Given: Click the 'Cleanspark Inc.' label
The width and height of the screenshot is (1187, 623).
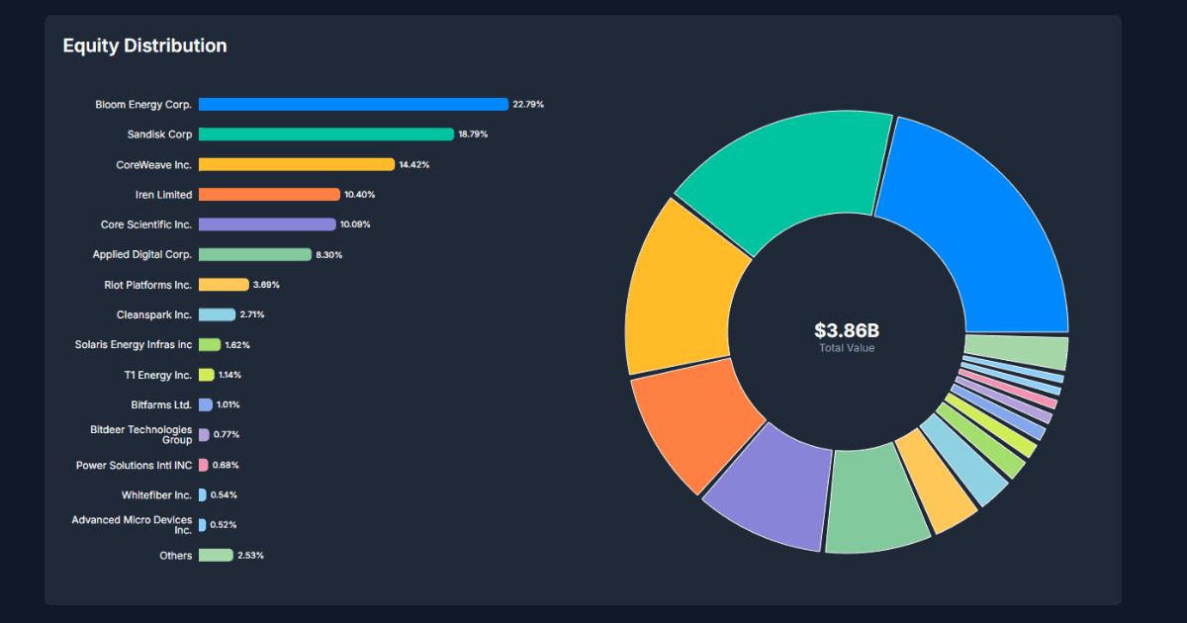Looking at the screenshot, I should pos(154,314).
